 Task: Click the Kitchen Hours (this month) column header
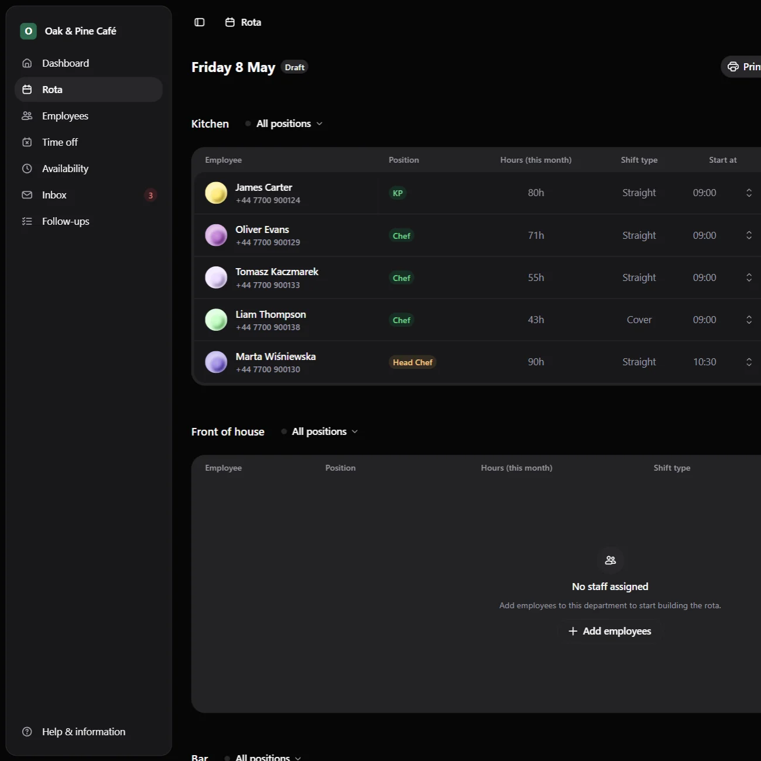pyautogui.click(x=536, y=160)
